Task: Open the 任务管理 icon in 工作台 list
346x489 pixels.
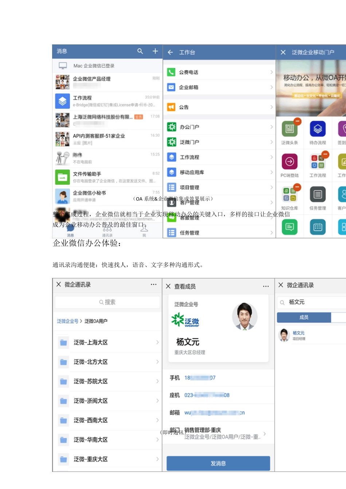Action: tap(172, 233)
